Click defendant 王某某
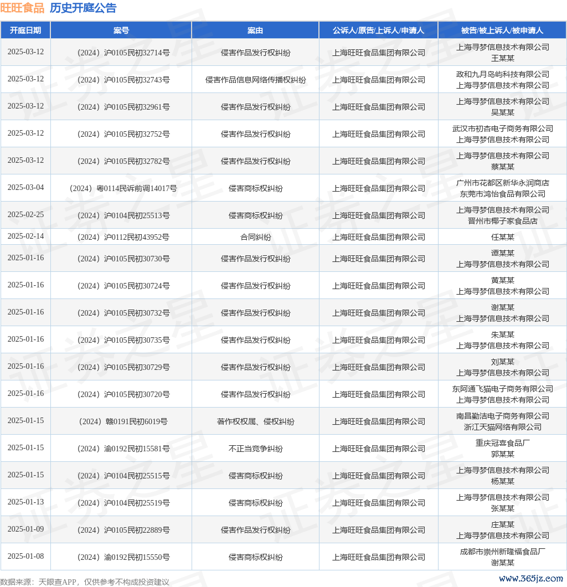The width and height of the screenshot is (567, 587). (x=503, y=58)
